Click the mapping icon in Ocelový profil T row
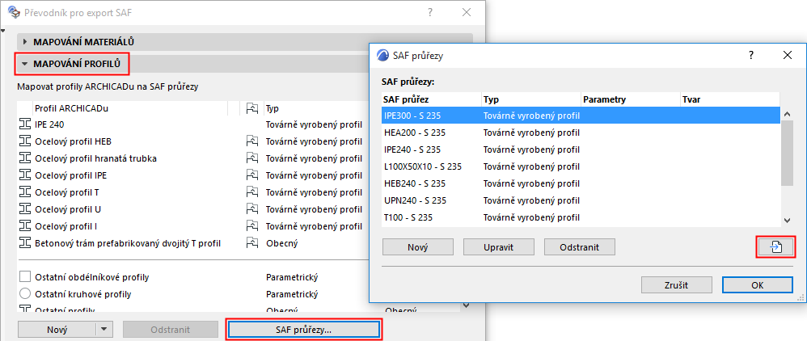Screen dimensions: 807x341 251,192
